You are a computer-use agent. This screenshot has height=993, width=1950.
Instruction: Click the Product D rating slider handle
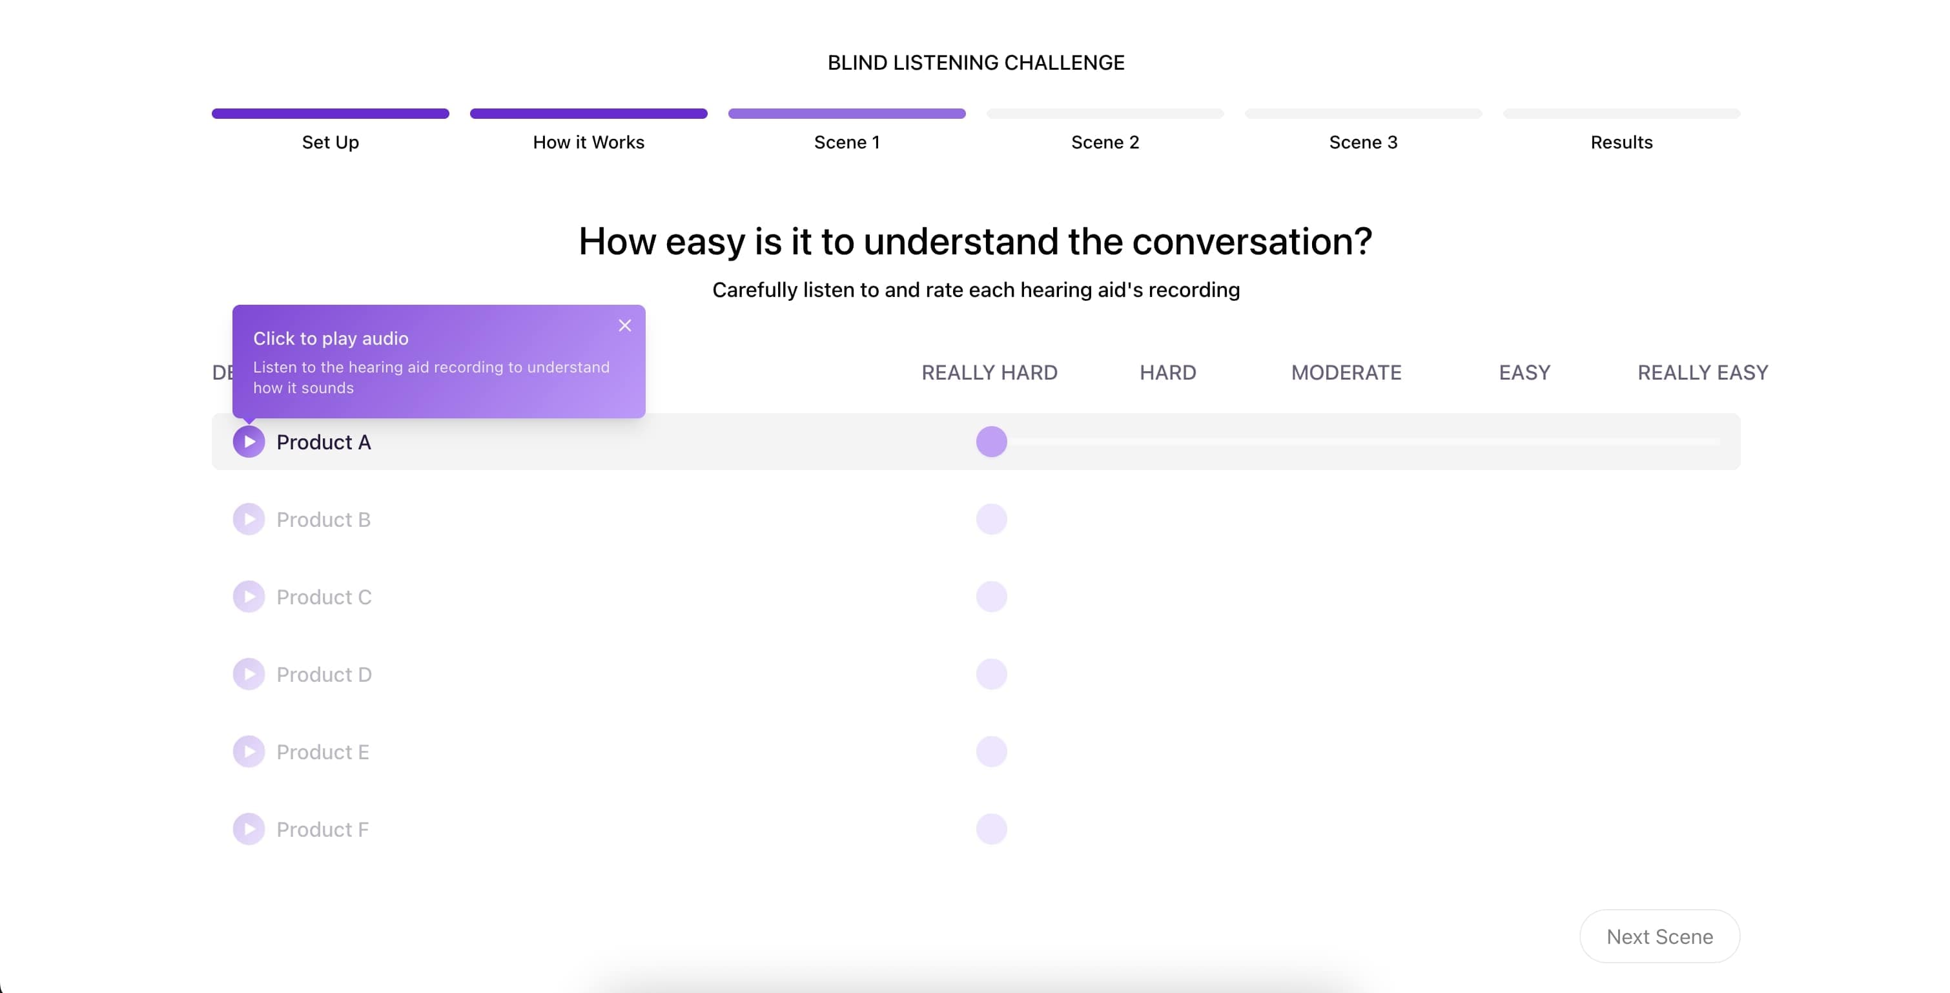[x=992, y=674]
